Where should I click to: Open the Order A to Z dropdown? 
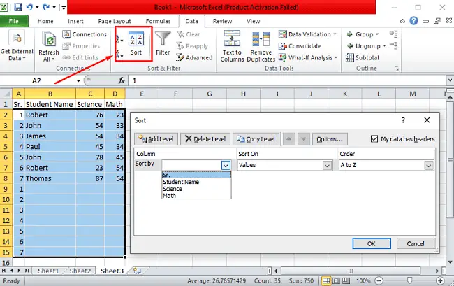[429, 166]
